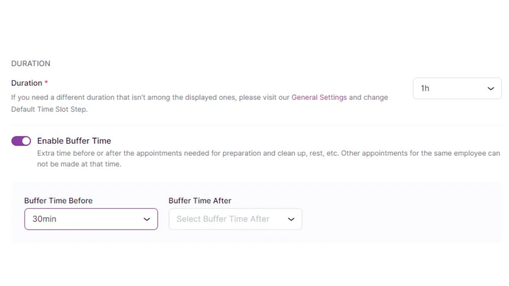This screenshot has width=509, height=286.
Task: Click the chevron arrow in the Duration dropdown
Action: [490, 89]
